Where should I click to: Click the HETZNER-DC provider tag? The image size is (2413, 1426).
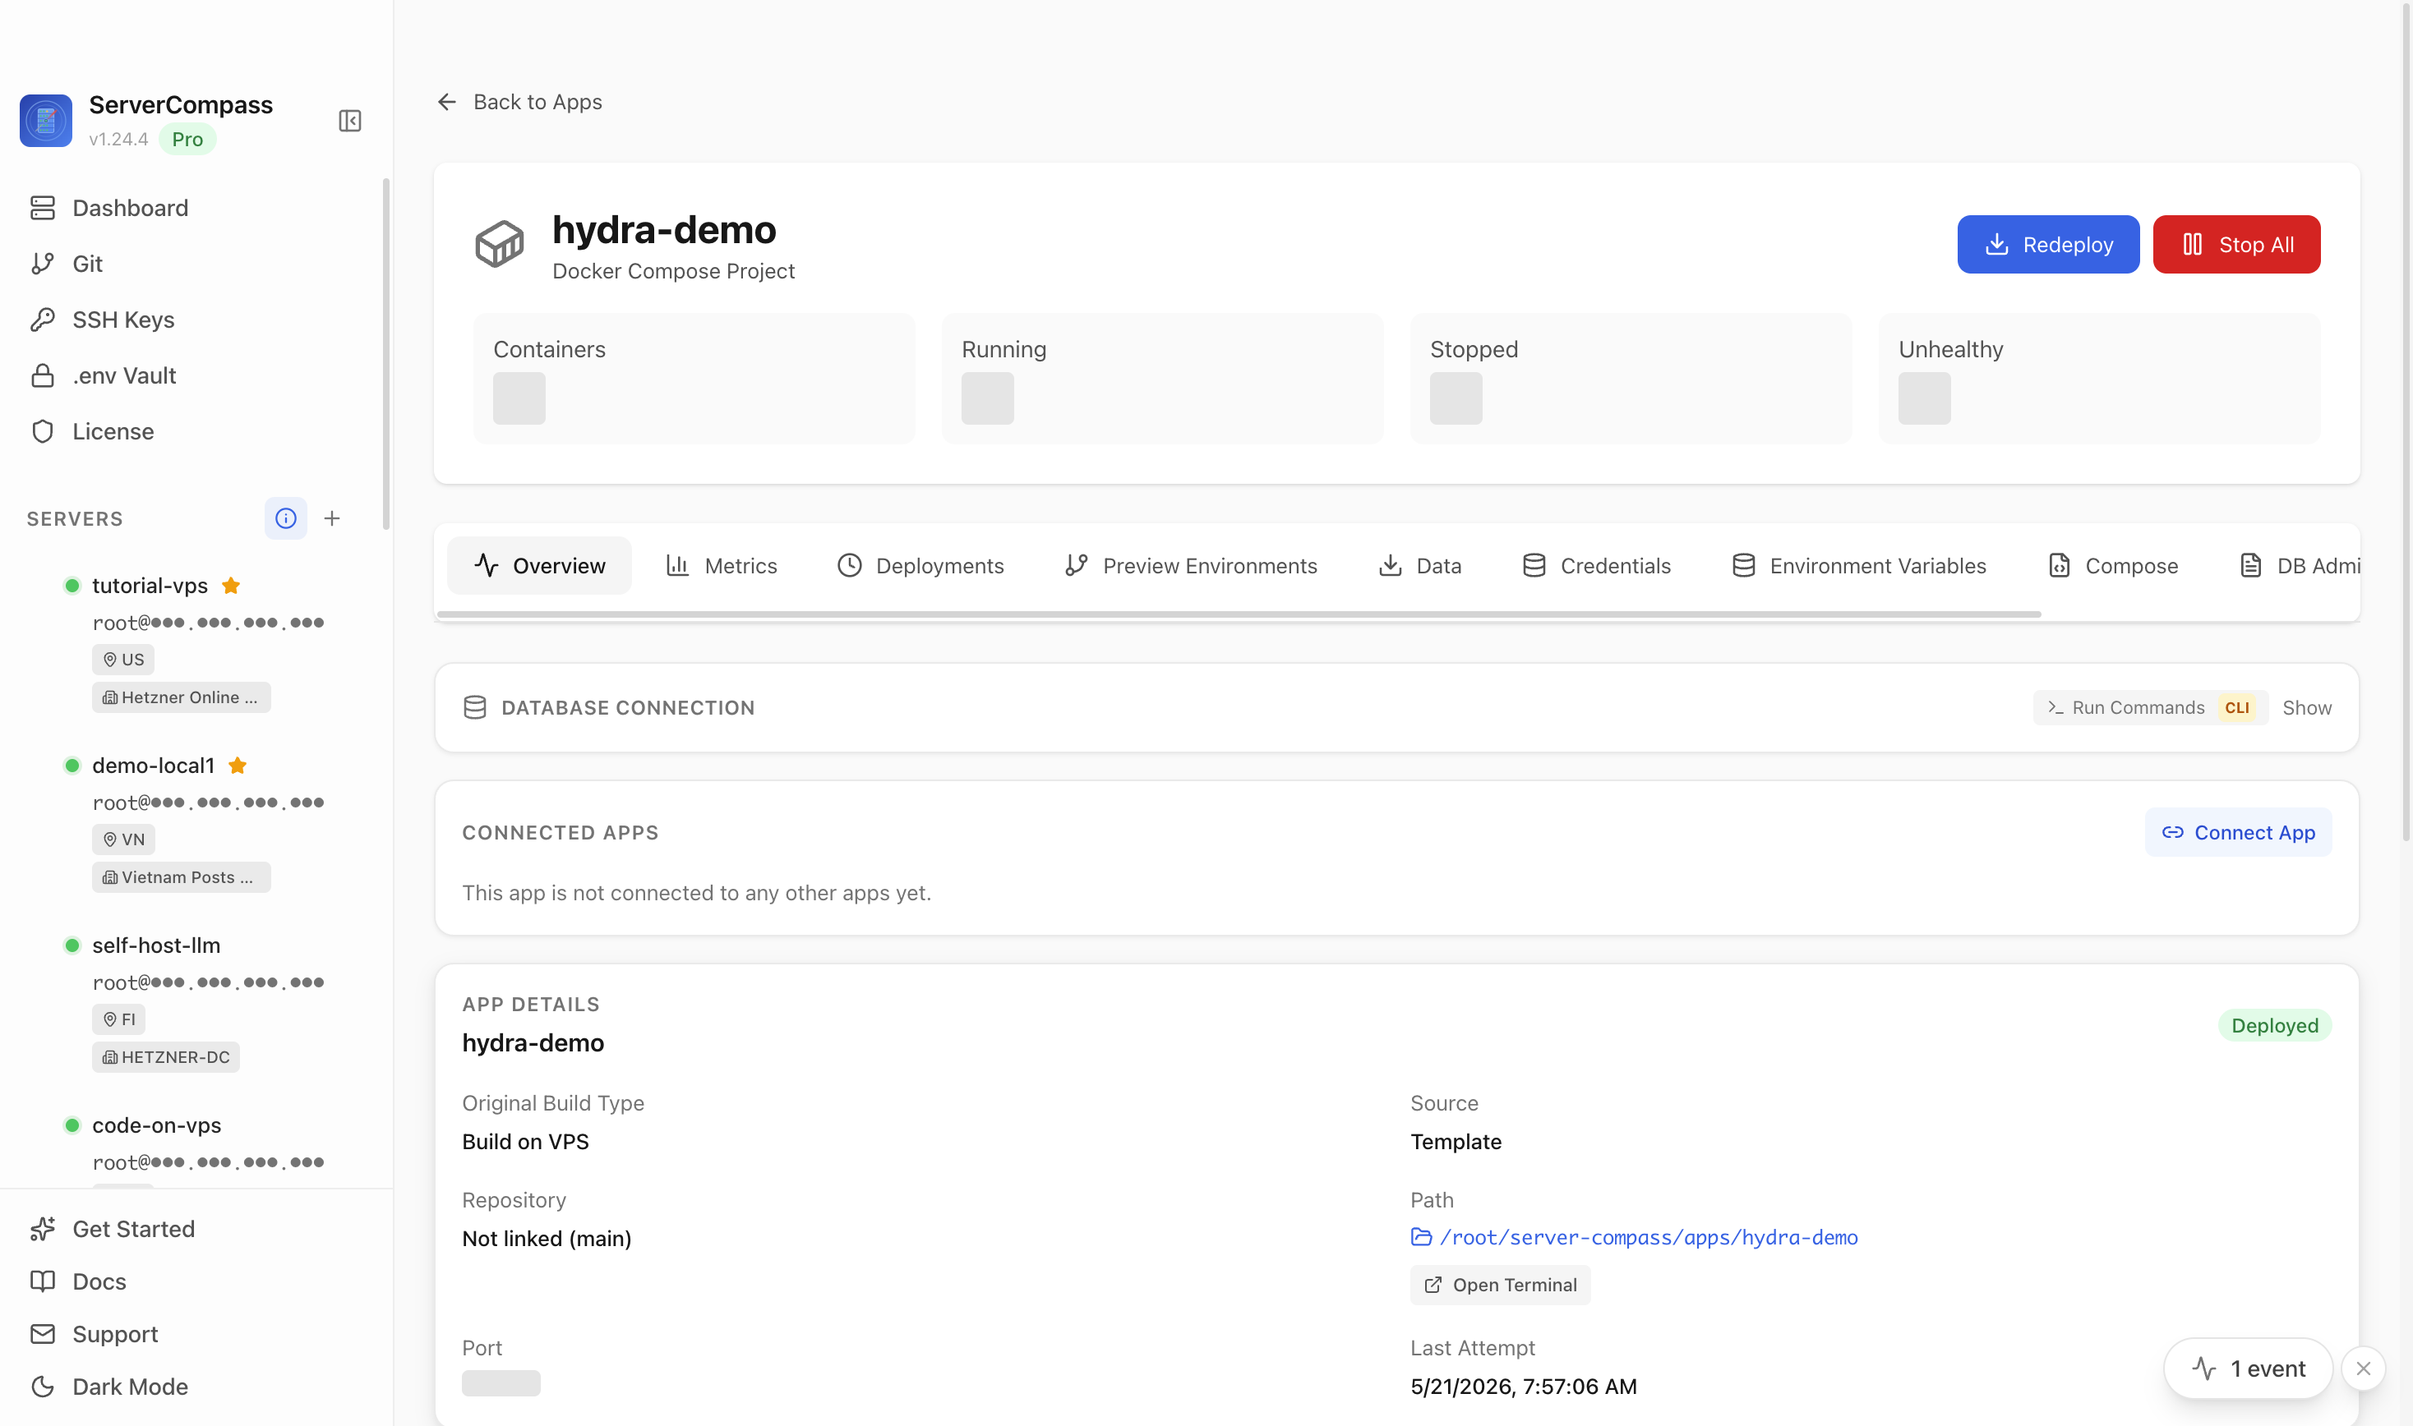tap(165, 1056)
